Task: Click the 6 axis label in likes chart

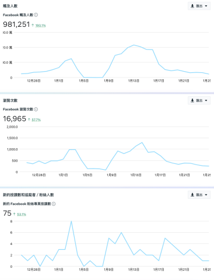Action: pos(11,233)
